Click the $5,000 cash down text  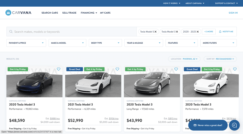[x=109, y=122]
